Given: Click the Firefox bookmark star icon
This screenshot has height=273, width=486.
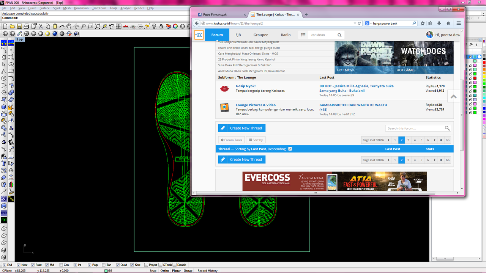Looking at the screenshot, I should click(x=423, y=23).
